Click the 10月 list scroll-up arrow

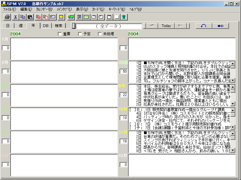(233, 110)
